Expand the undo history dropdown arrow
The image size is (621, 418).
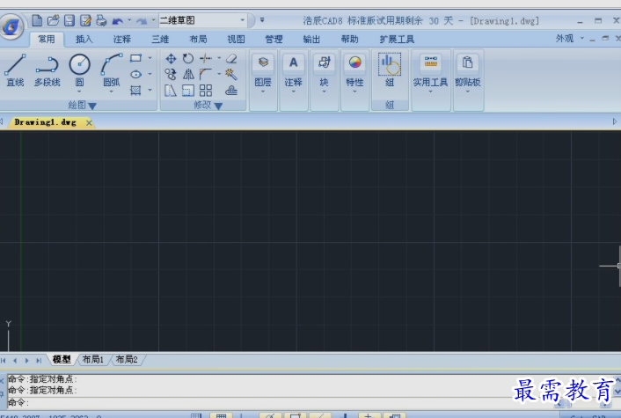pyautogui.click(x=129, y=20)
